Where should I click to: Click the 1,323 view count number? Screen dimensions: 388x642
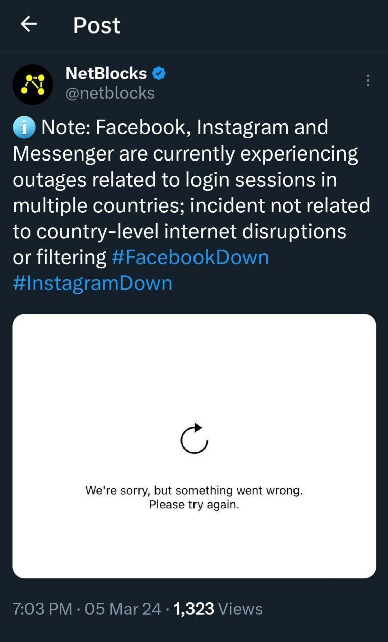[x=193, y=609]
